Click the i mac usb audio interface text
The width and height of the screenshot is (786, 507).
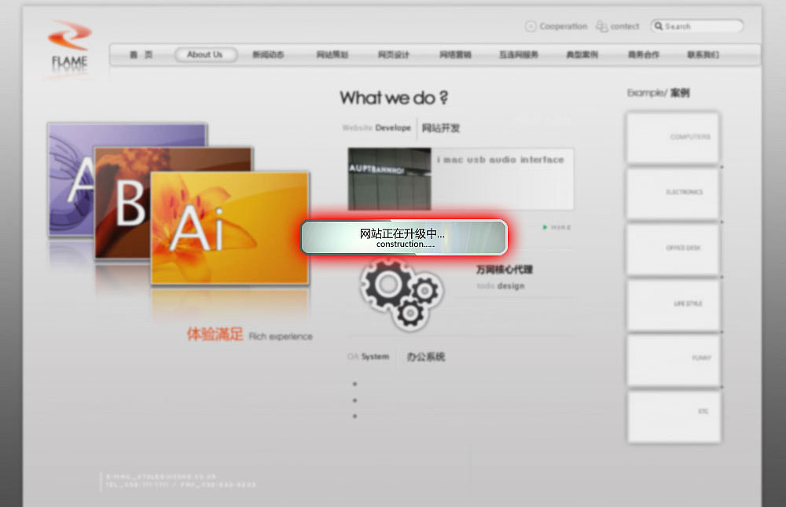500,160
